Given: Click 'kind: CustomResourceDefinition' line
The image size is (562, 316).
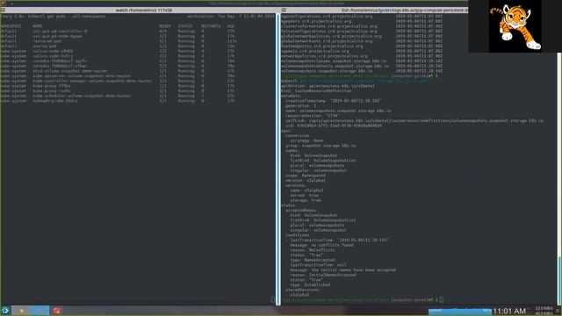Looking at the screenshot, I should [317, 91].
